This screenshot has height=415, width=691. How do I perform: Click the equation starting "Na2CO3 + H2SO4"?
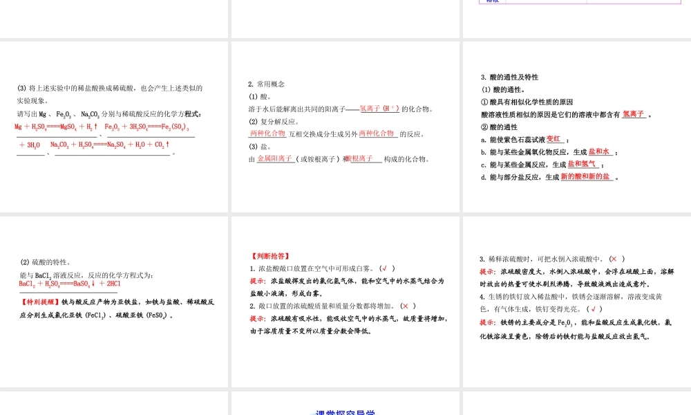pyautogui.click(x=110, y=145)
